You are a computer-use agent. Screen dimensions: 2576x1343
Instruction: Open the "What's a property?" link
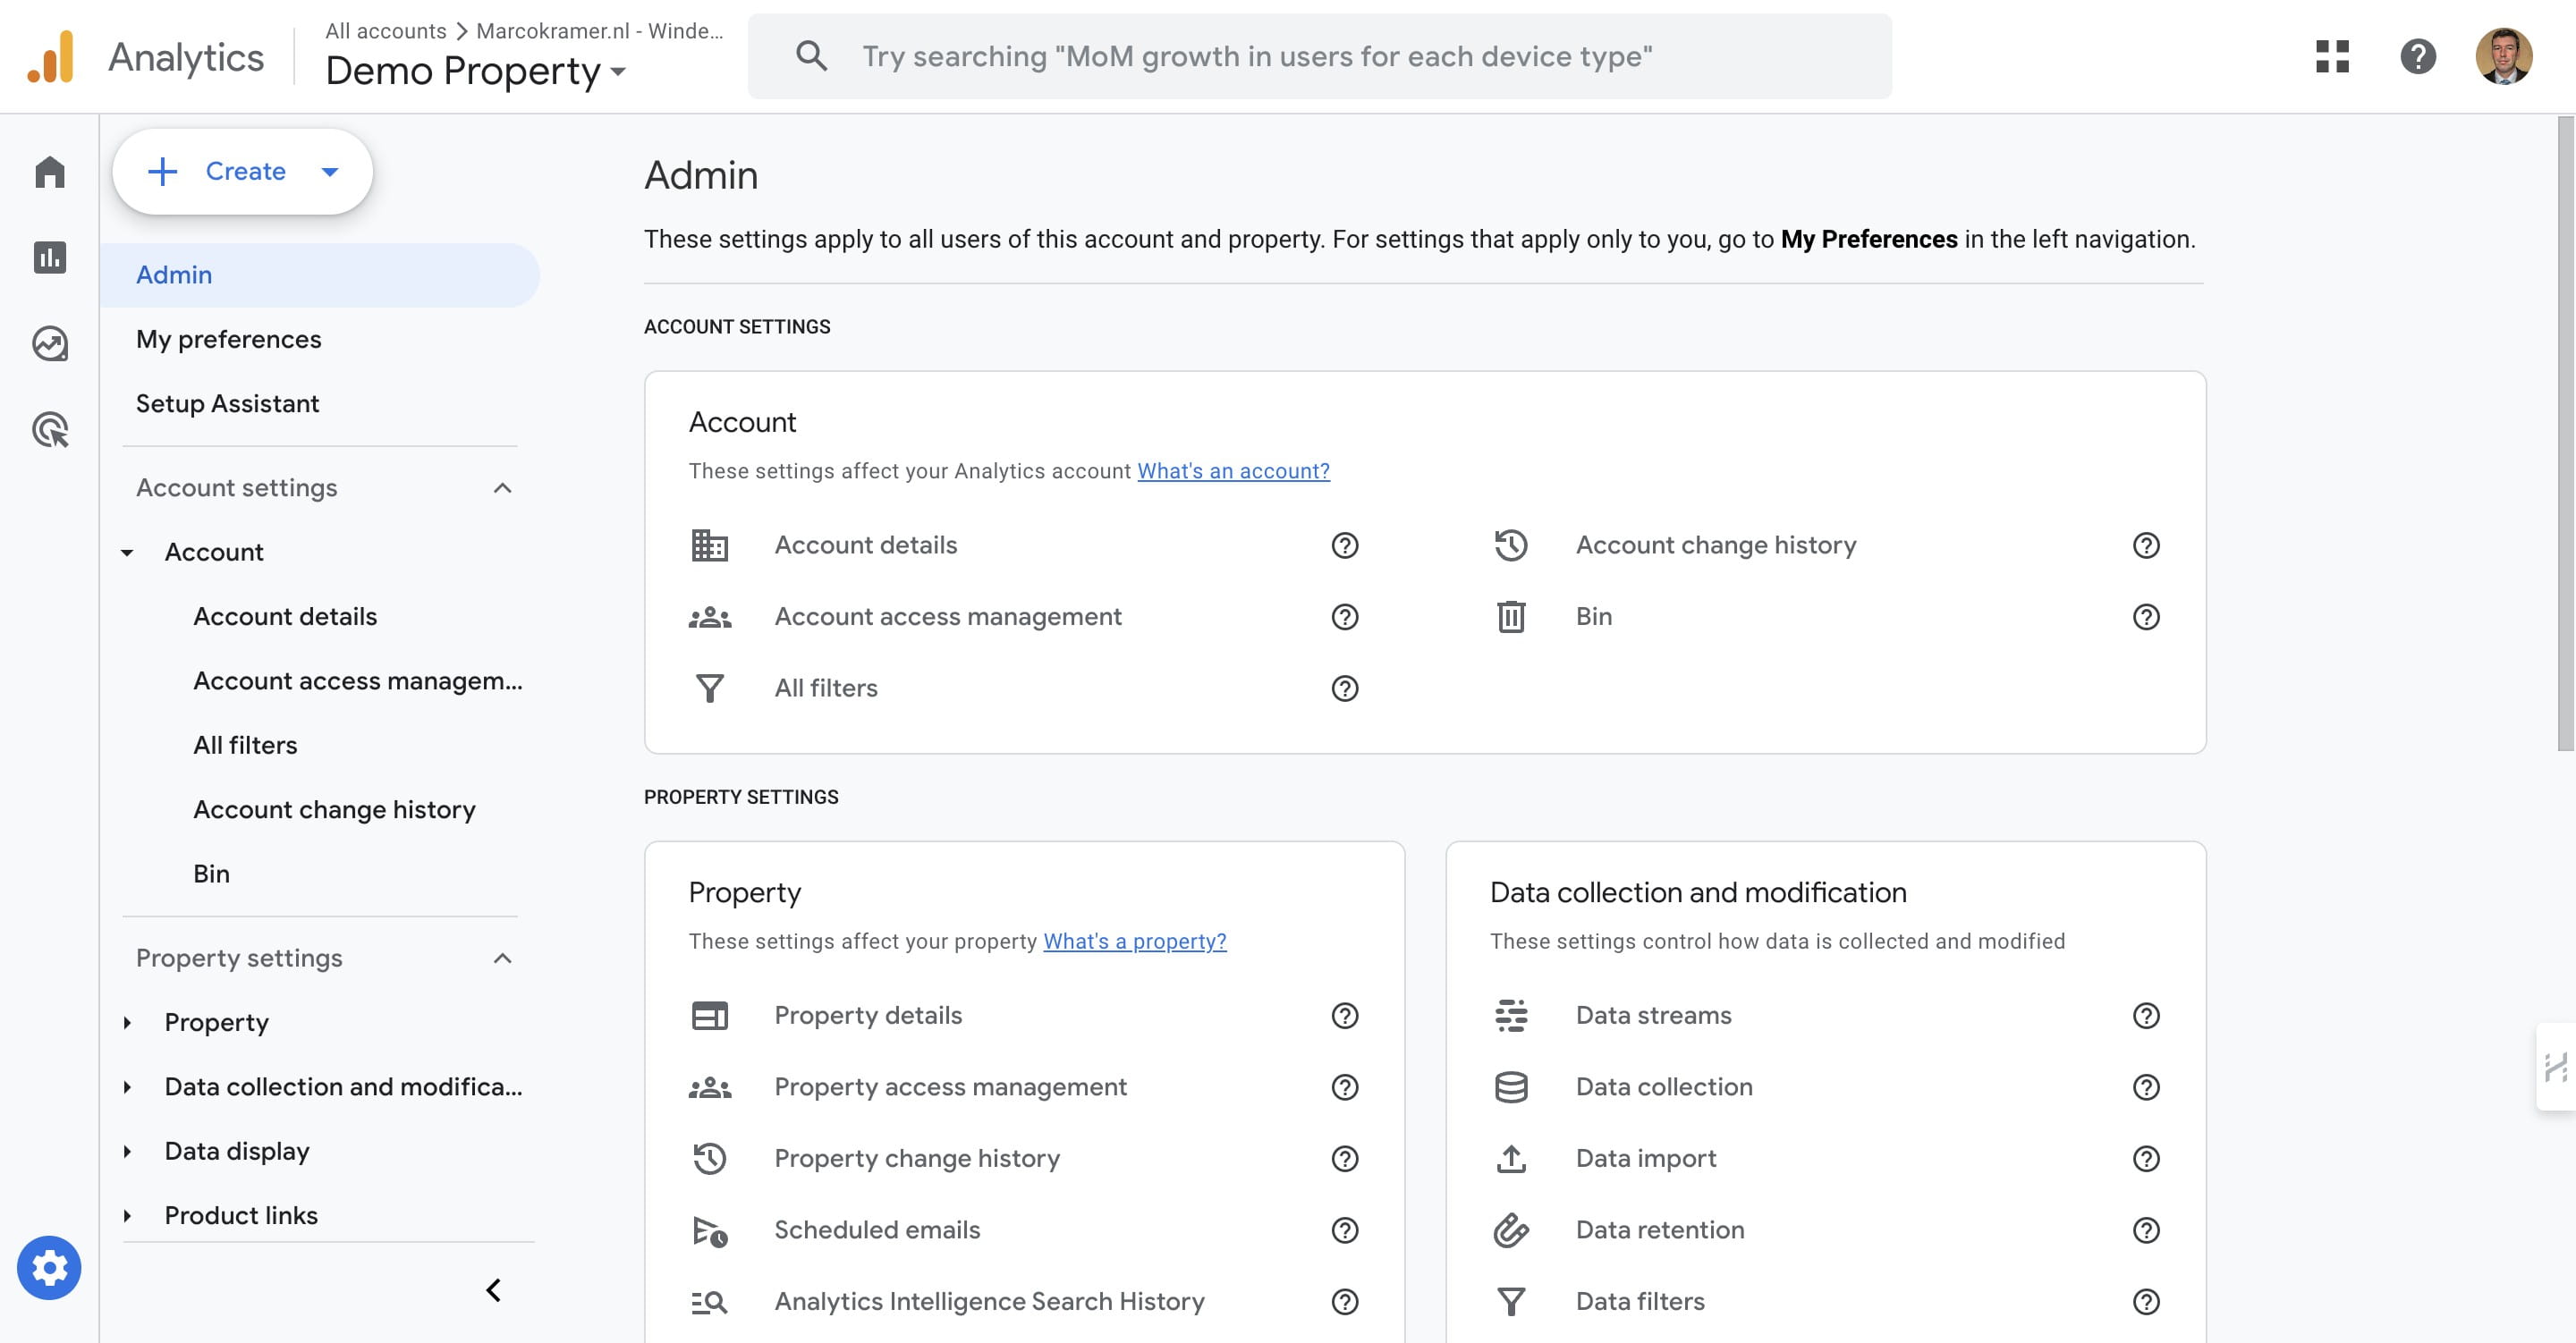(1134, 941)
